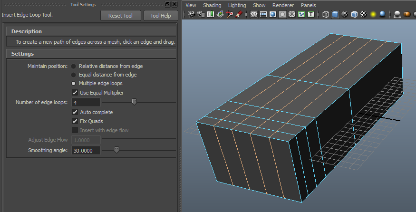Click the Tool Help button
Screen dimensions: 416x212
pos(161,16)
